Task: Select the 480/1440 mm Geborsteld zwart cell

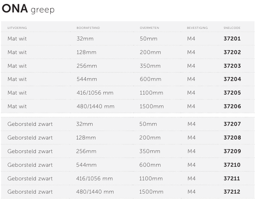Action: [95, 192]
